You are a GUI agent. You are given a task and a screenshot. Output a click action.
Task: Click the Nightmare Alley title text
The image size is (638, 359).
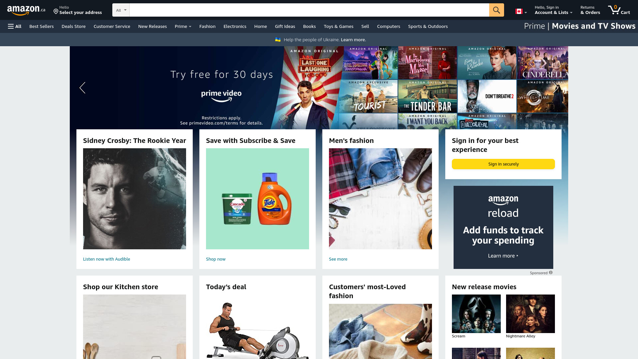[520, 336]
